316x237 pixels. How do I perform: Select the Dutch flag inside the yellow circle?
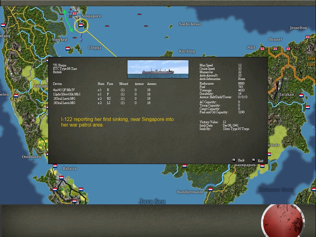point(81,25)
